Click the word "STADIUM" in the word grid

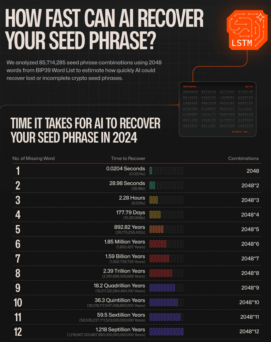pos(245,92)
